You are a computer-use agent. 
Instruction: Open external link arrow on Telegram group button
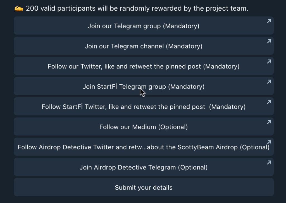pos(269,21)
